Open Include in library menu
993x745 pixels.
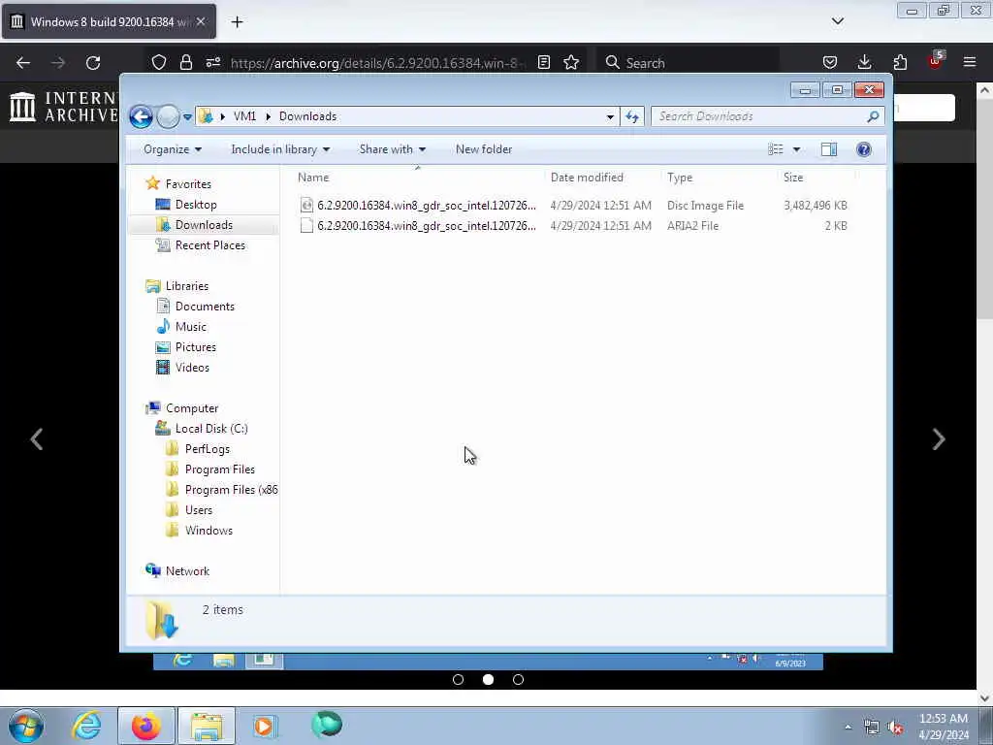click(x=280, y=149)
